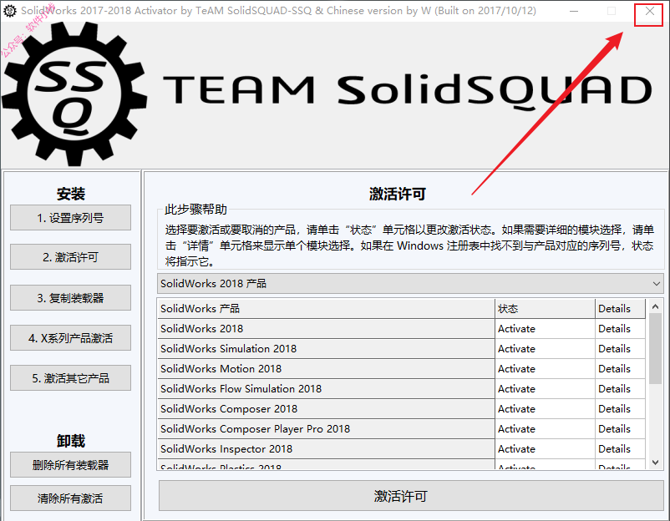Select 'SolidWorks Composer Player Pro 2018' name cell
Screen dimensions: 670x521
tap(326, 429)
